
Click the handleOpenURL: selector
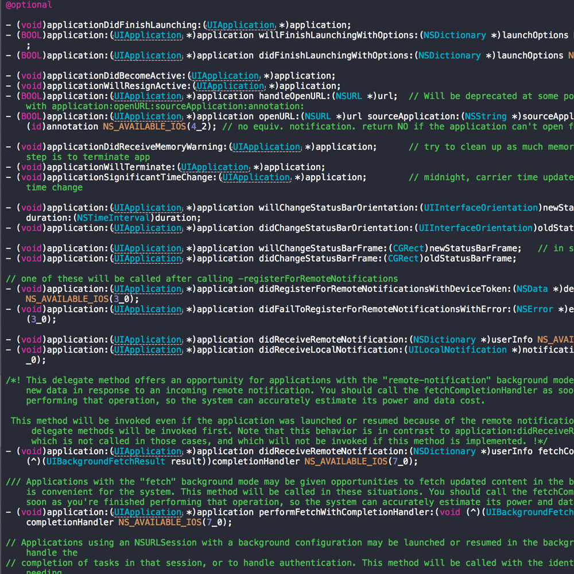(x=294, y=96)
